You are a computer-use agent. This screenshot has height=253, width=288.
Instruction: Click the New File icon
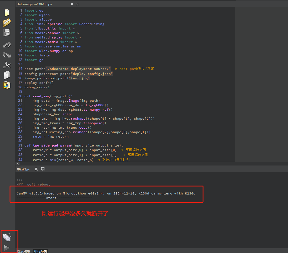click(x=7, y=13)
